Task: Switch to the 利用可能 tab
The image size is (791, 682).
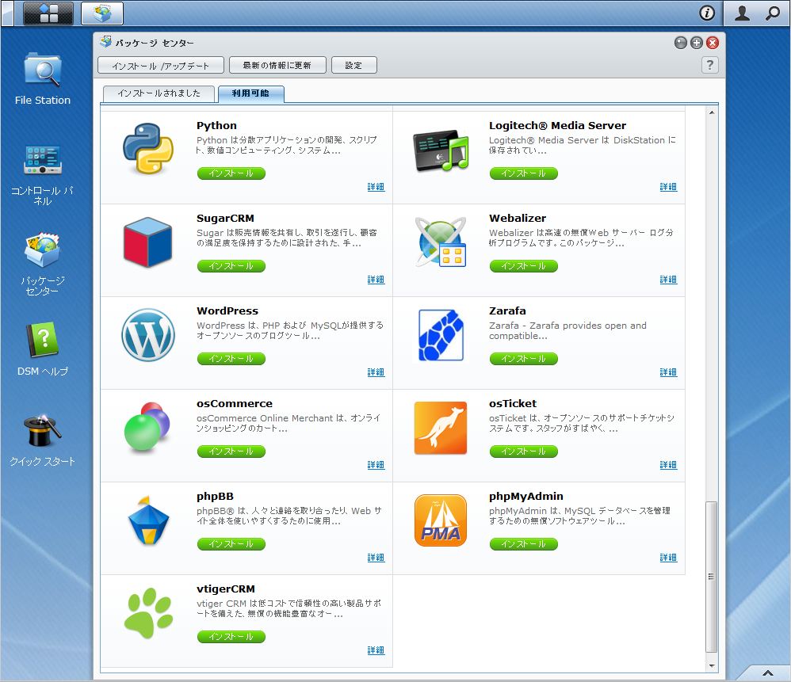Action: pos(250,93)
